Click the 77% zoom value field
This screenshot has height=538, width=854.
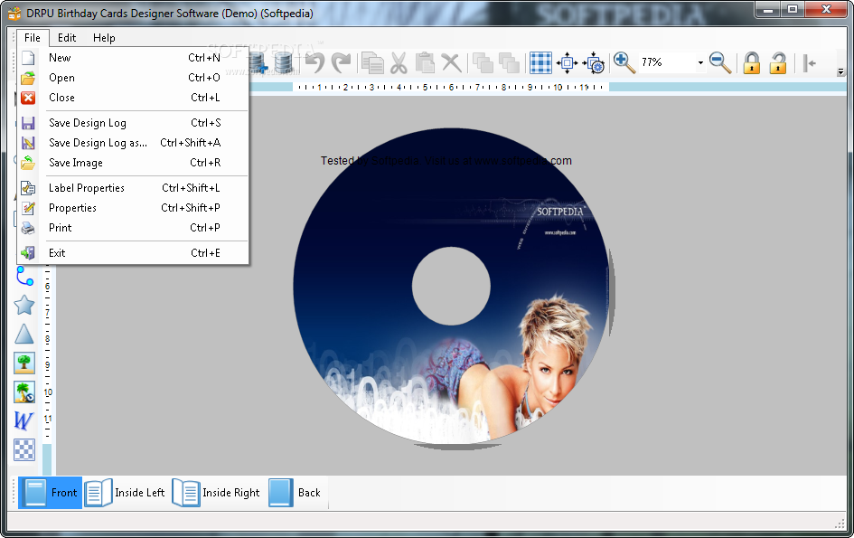(667, 62)
